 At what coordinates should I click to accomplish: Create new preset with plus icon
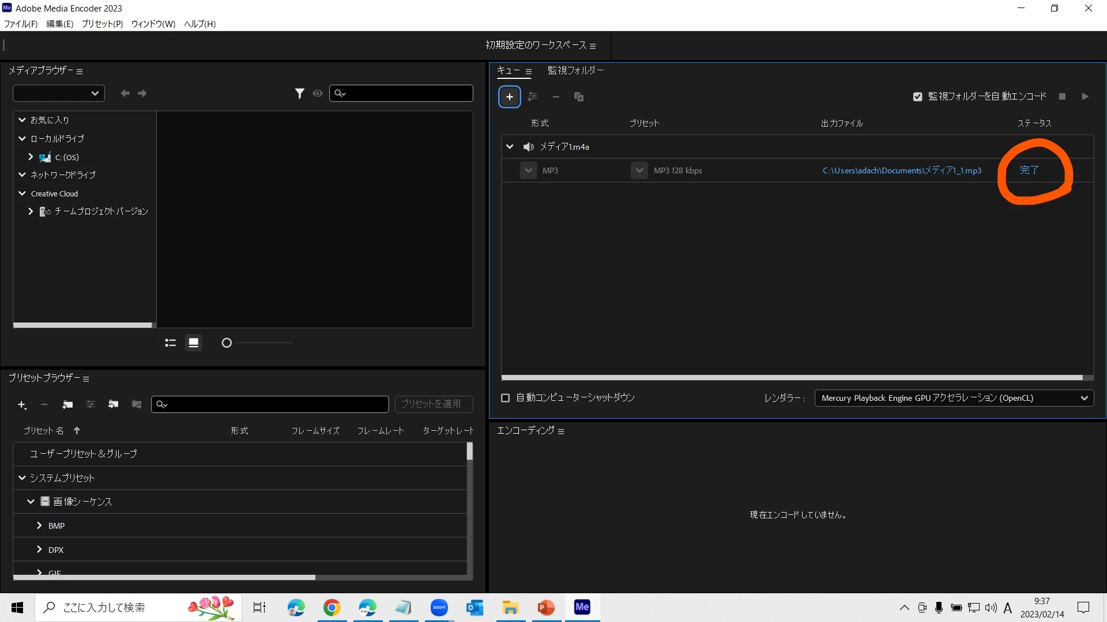tap(22, 405)
